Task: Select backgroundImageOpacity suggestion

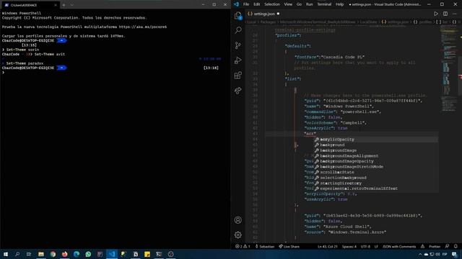Action: point(376,161)
